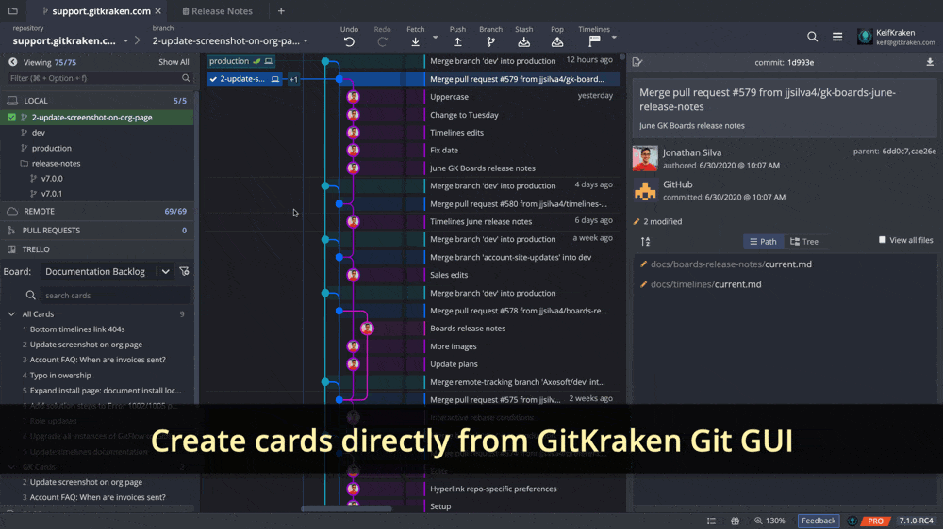943x529 pixels.
Task: Expand the REMOTE section
Action: click(x=96, y=212)
